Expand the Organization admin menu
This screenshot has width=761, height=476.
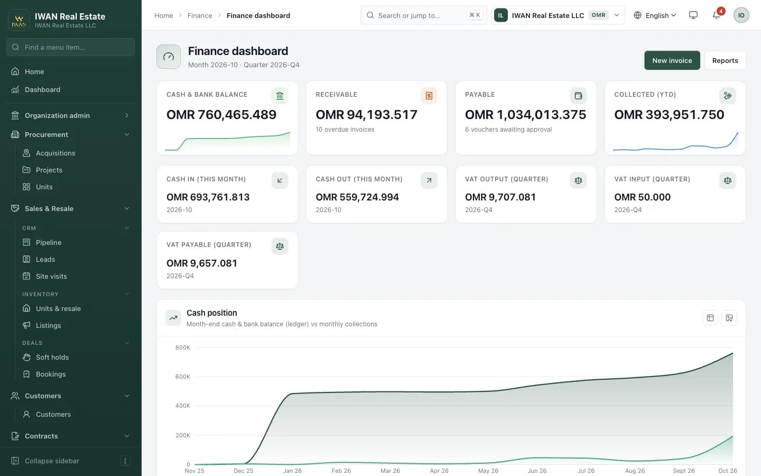[x=71, y=115]
